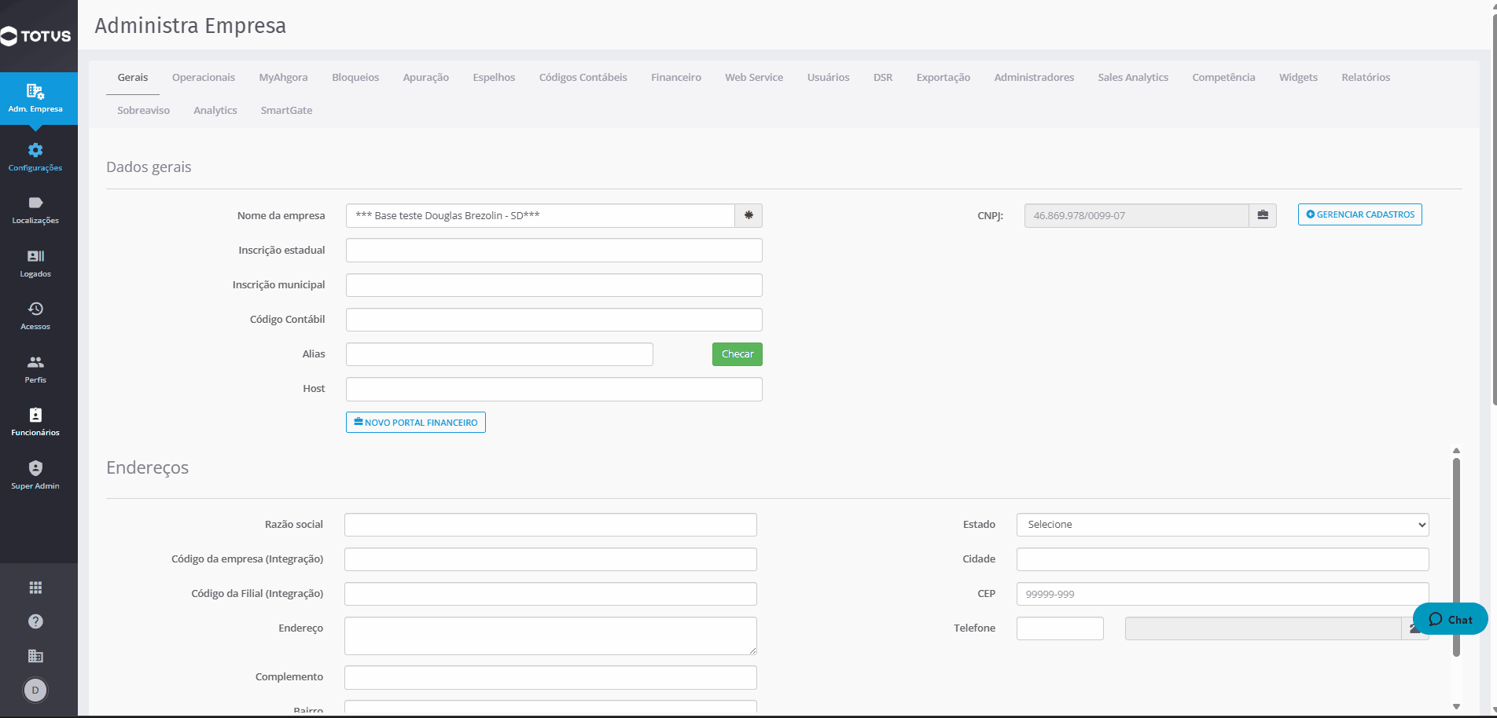Image resolution: width=1497 pixels, height=718 pixels.
Task: Switch to the Analytics tab
Action: 215,110
